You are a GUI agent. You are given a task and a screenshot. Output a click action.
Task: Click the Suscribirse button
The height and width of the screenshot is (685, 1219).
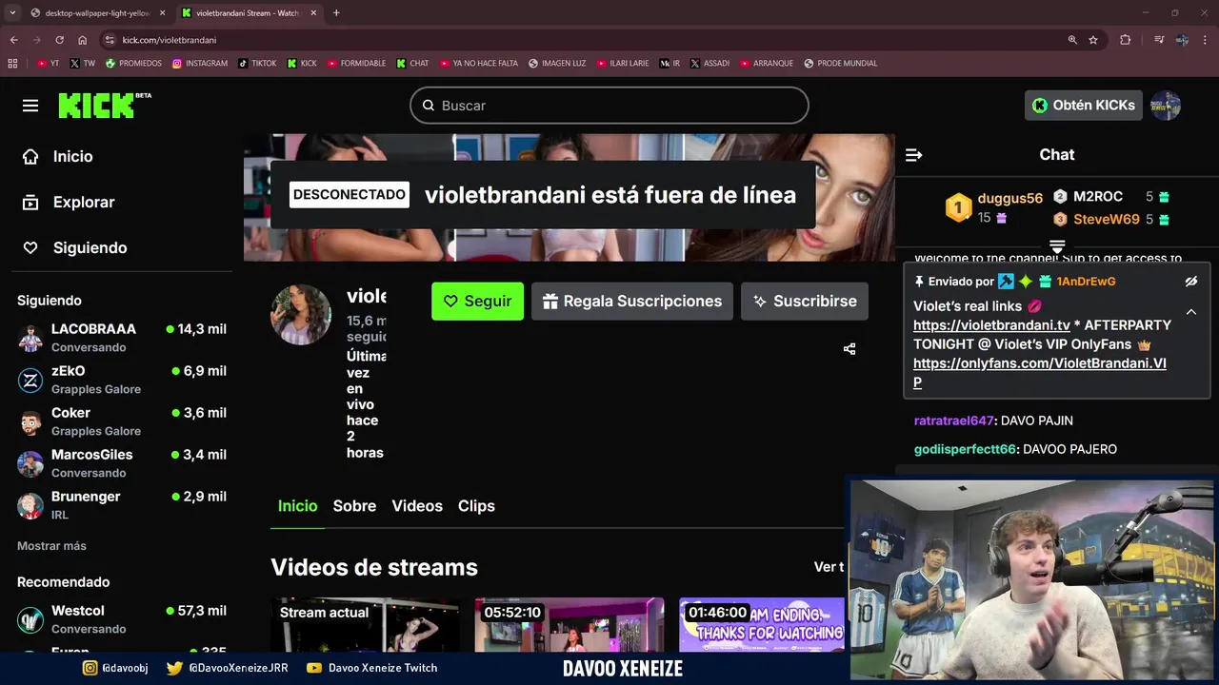point(805,301)
